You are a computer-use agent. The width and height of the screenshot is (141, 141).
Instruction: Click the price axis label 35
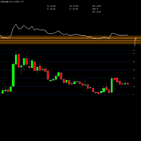pos(134,50)
